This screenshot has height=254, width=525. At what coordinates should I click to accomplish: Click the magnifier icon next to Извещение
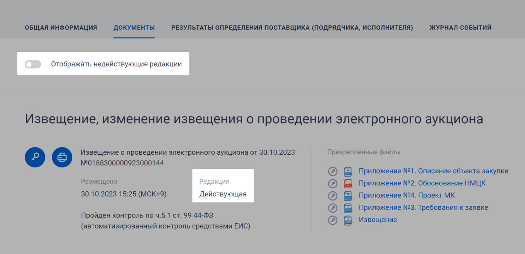(333, 220)
